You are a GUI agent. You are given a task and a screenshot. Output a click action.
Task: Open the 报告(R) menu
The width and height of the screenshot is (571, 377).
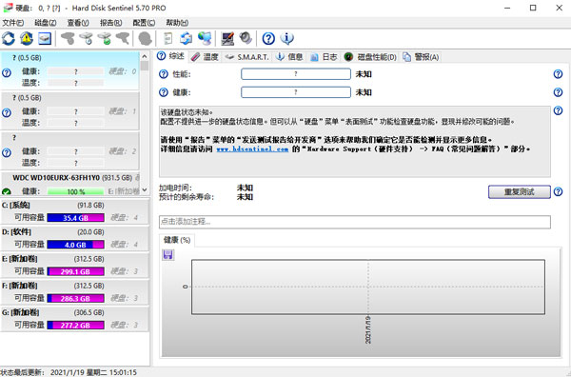point(111,23)
